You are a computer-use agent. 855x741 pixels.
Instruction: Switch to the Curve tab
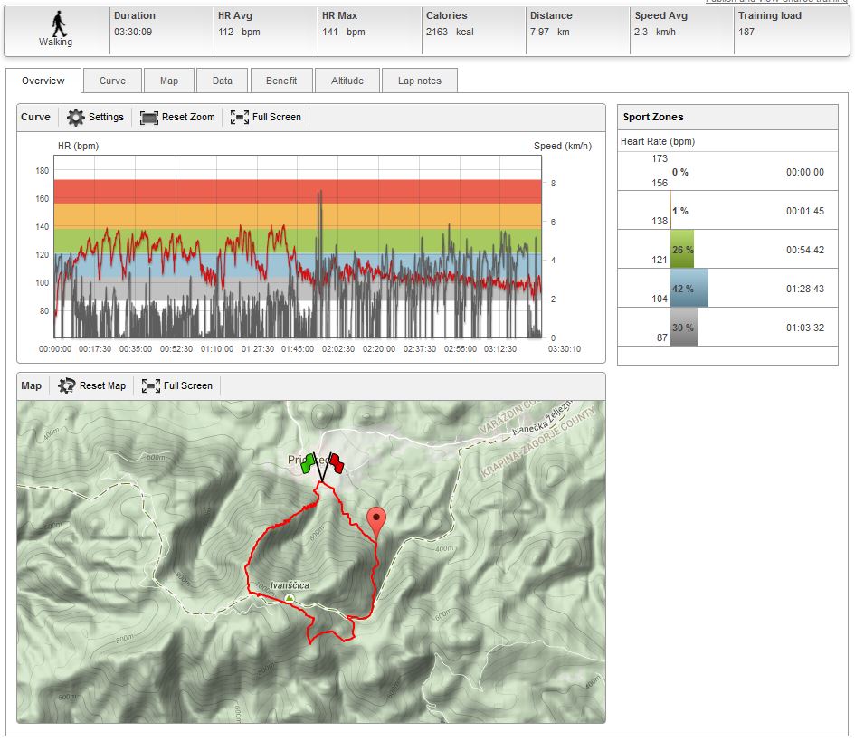112,81
